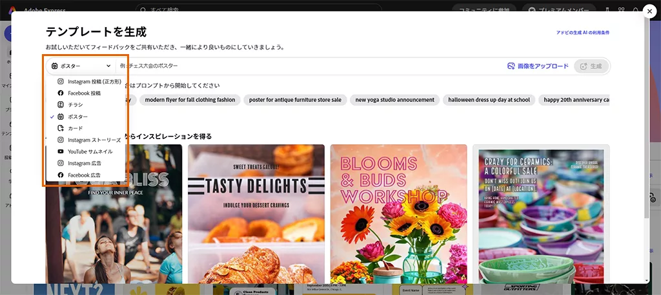Screen dimensions: 661x295
Task: Click the 画像をアップロード upload button
Action: click(538, 66)
